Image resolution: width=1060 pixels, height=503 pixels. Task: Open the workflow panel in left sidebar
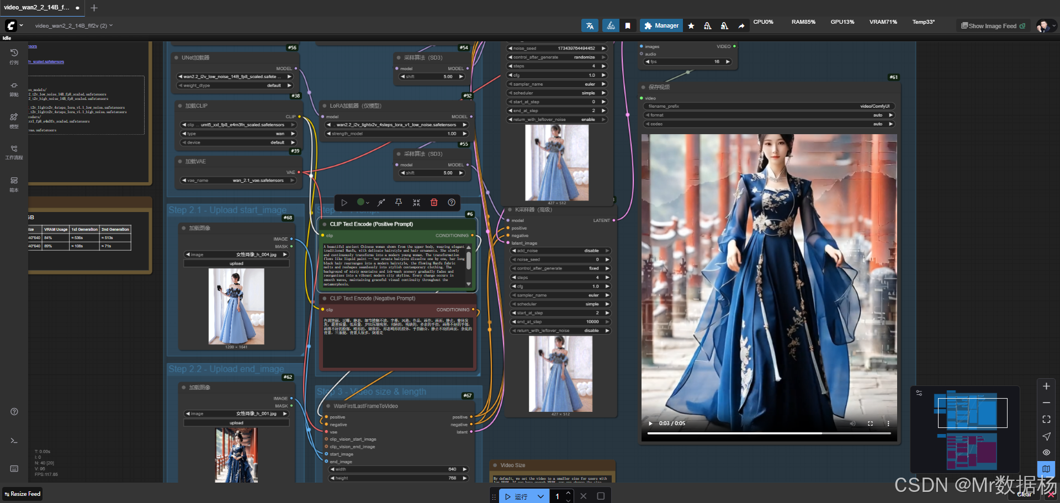[x=14, y=152]
